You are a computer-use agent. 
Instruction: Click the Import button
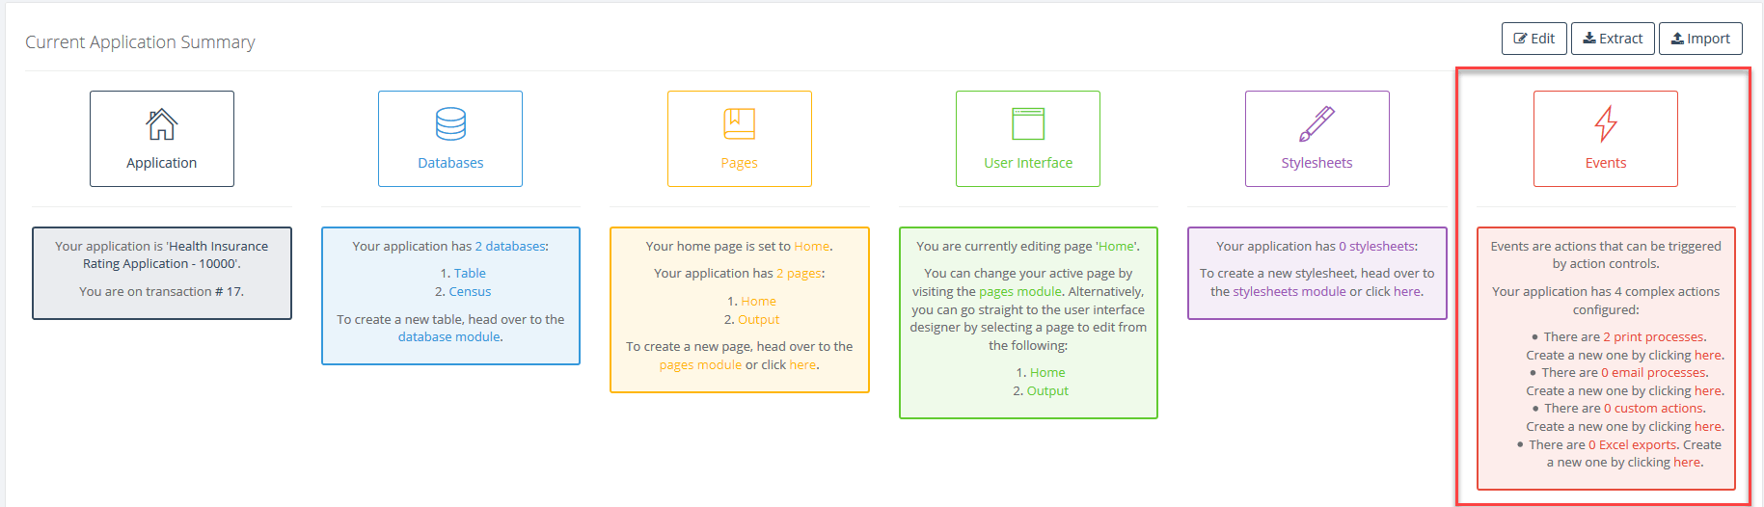(1700, 39)
